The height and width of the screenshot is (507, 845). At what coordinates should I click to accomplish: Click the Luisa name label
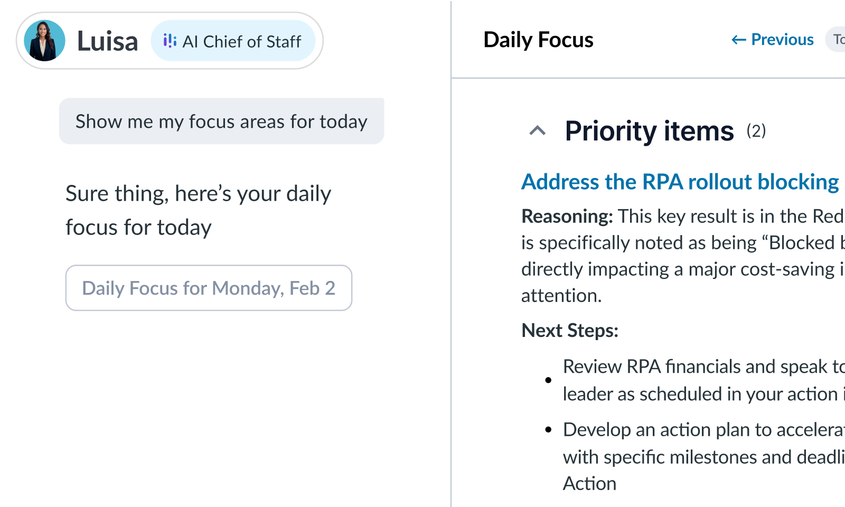click(x=107, y=40)
